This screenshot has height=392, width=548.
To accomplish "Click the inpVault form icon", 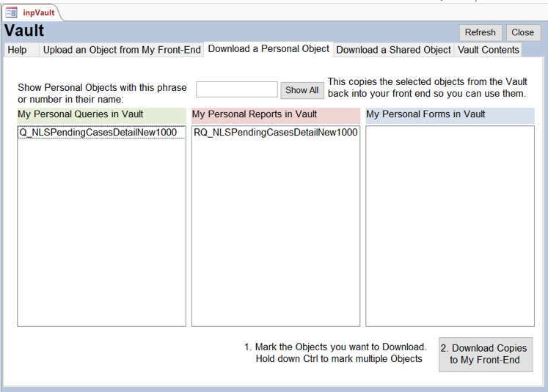I will point(12,12).
